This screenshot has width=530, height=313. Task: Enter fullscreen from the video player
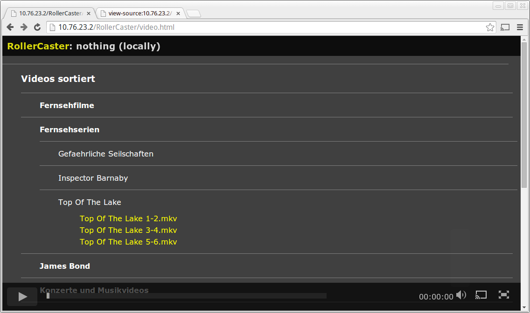tap(503, 295)
